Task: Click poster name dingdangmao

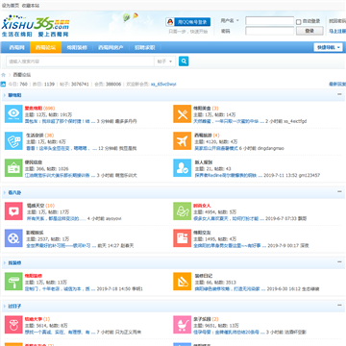Action: 271,148
